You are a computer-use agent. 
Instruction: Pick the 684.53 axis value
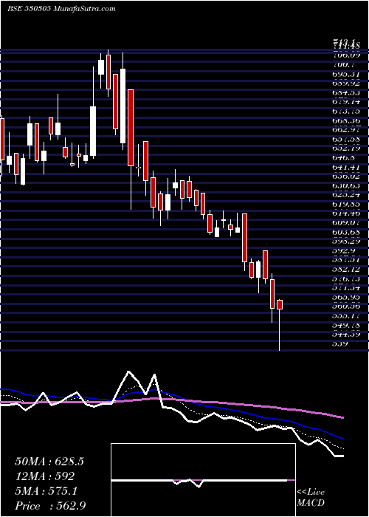[346, 92]
